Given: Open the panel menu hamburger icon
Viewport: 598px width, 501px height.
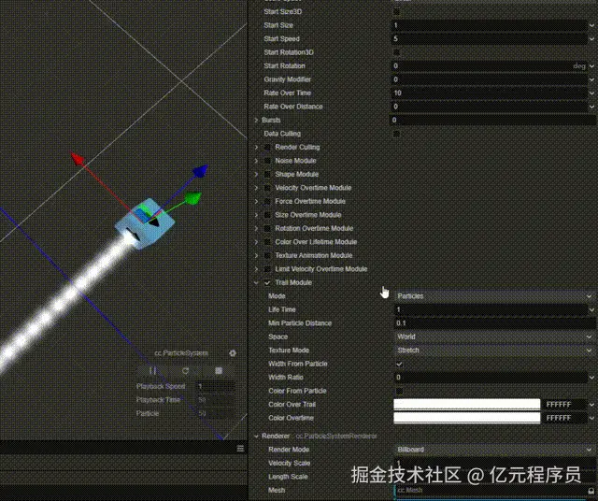Looking at the screenshot, I should 240,449.
